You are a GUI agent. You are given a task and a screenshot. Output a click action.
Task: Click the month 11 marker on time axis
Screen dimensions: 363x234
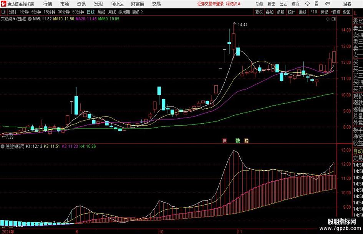pyautogui.click(x=240, y=232)
